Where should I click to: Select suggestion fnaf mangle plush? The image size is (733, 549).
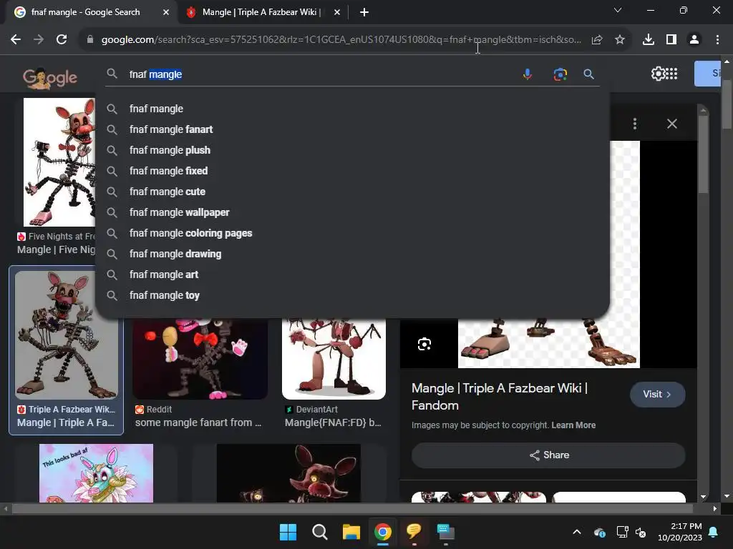coord(352,150)
